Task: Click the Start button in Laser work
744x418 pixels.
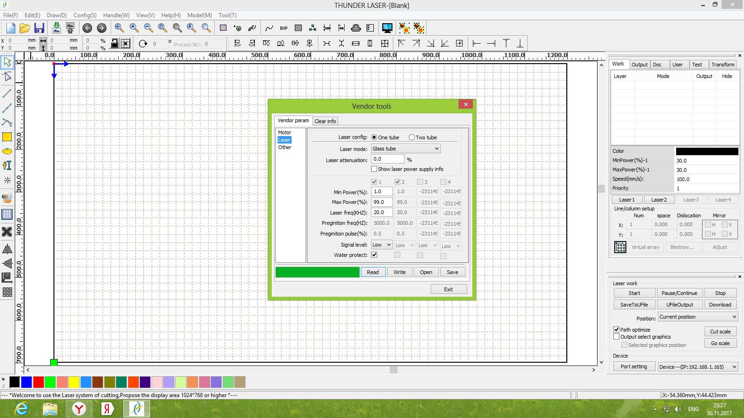Action: click(x=634, y=293)
